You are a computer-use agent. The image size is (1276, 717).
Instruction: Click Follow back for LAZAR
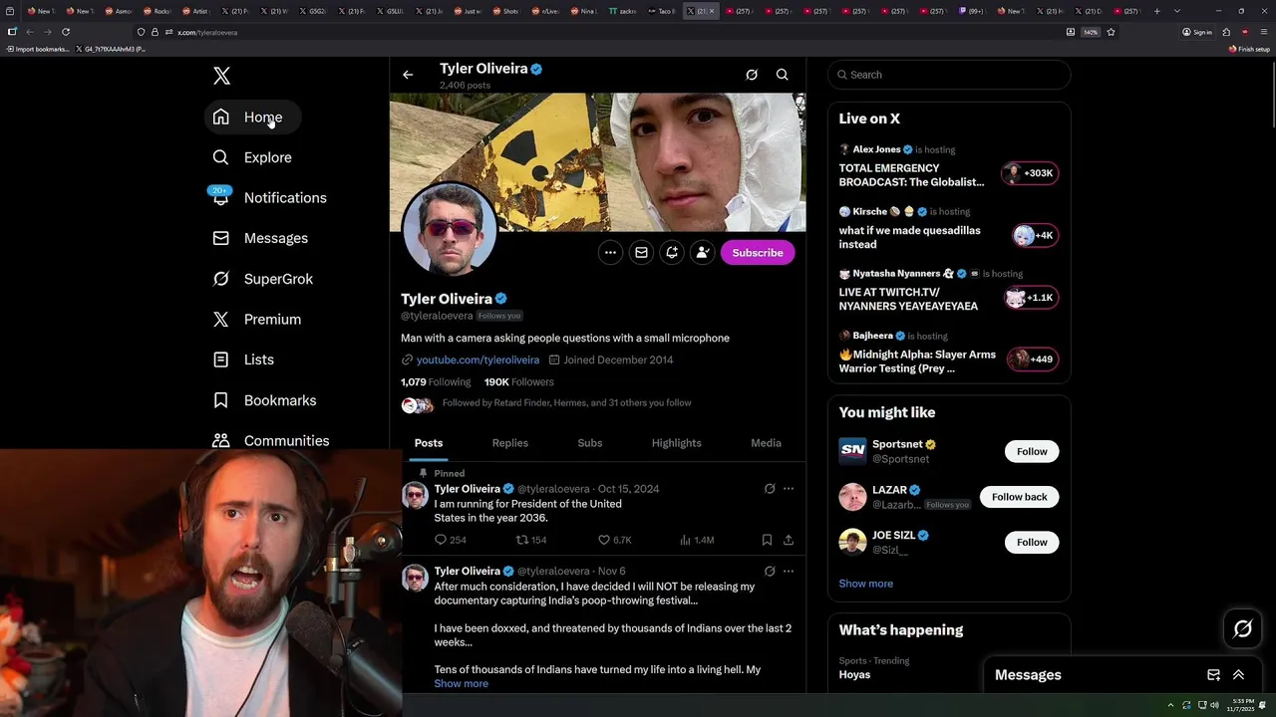click(1019, 497)
